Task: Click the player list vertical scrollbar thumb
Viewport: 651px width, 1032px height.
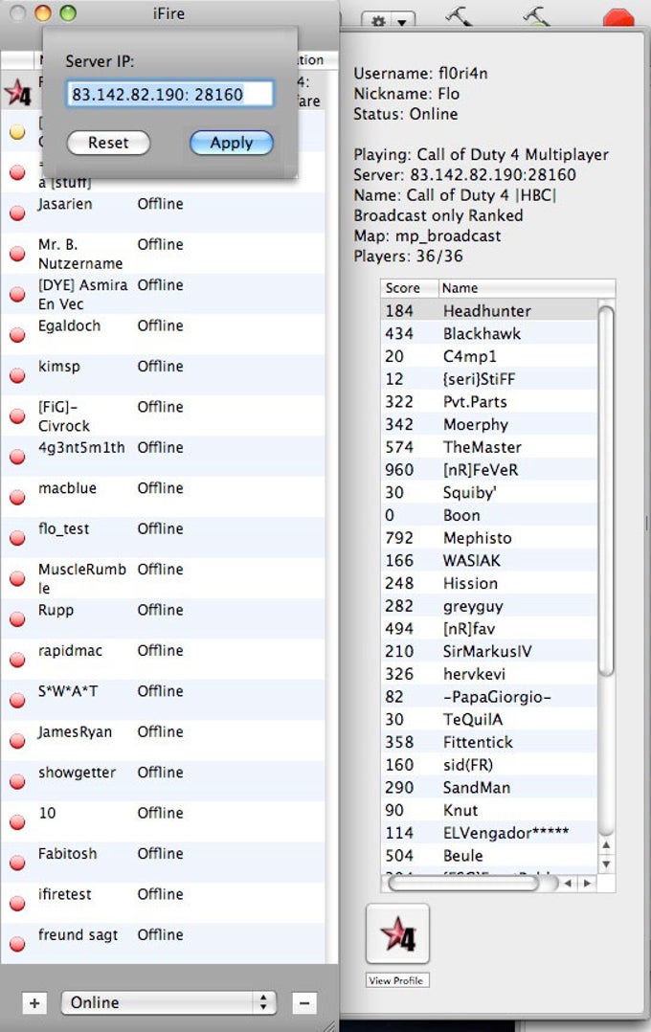Action: point(606,490)
